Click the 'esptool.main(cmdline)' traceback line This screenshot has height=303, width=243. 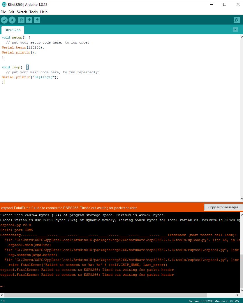(x=30, y=245)
